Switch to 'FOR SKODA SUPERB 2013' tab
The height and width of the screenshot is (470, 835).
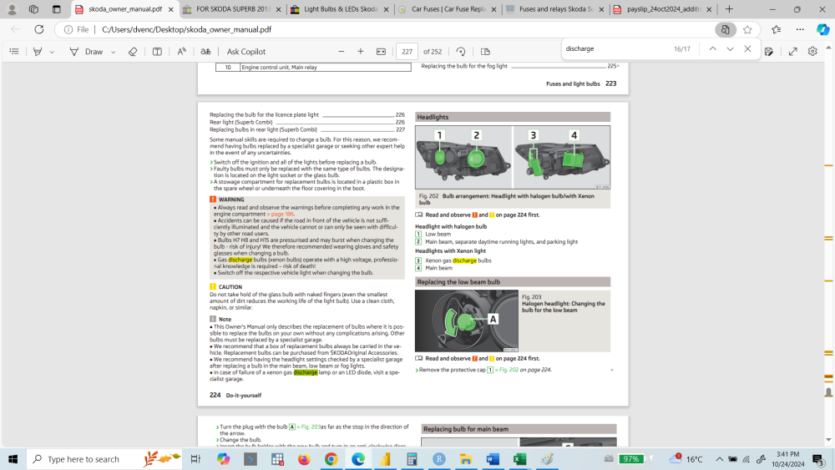(233, 9)
